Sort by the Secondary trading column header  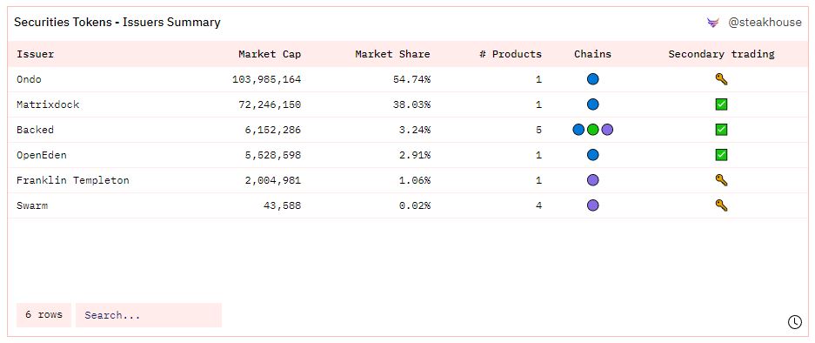(x=721, y=54)
